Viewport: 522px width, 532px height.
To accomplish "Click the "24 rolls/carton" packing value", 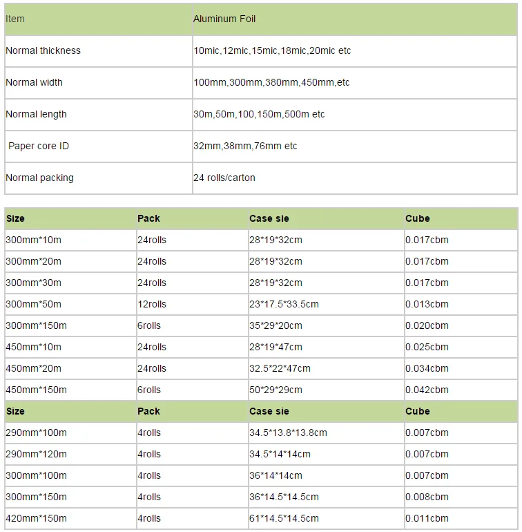I will point(224,178).
